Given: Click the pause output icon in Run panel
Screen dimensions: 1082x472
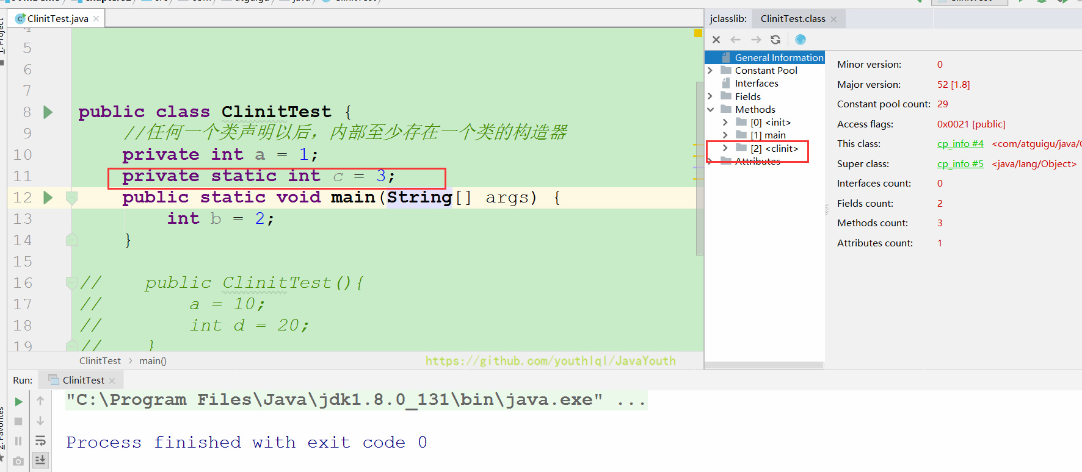Looking at the screenshot, I should [18, 441].
